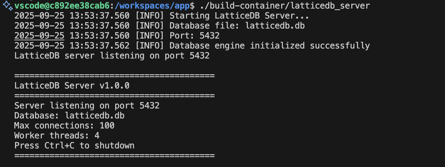Click the 'Port: 5432' log entry

[194, 36]
